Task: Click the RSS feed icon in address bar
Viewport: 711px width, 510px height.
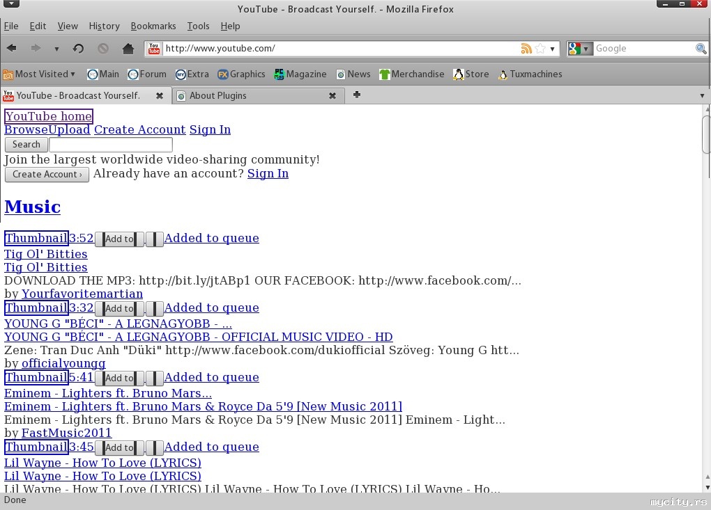Action: tap(526, 49)
